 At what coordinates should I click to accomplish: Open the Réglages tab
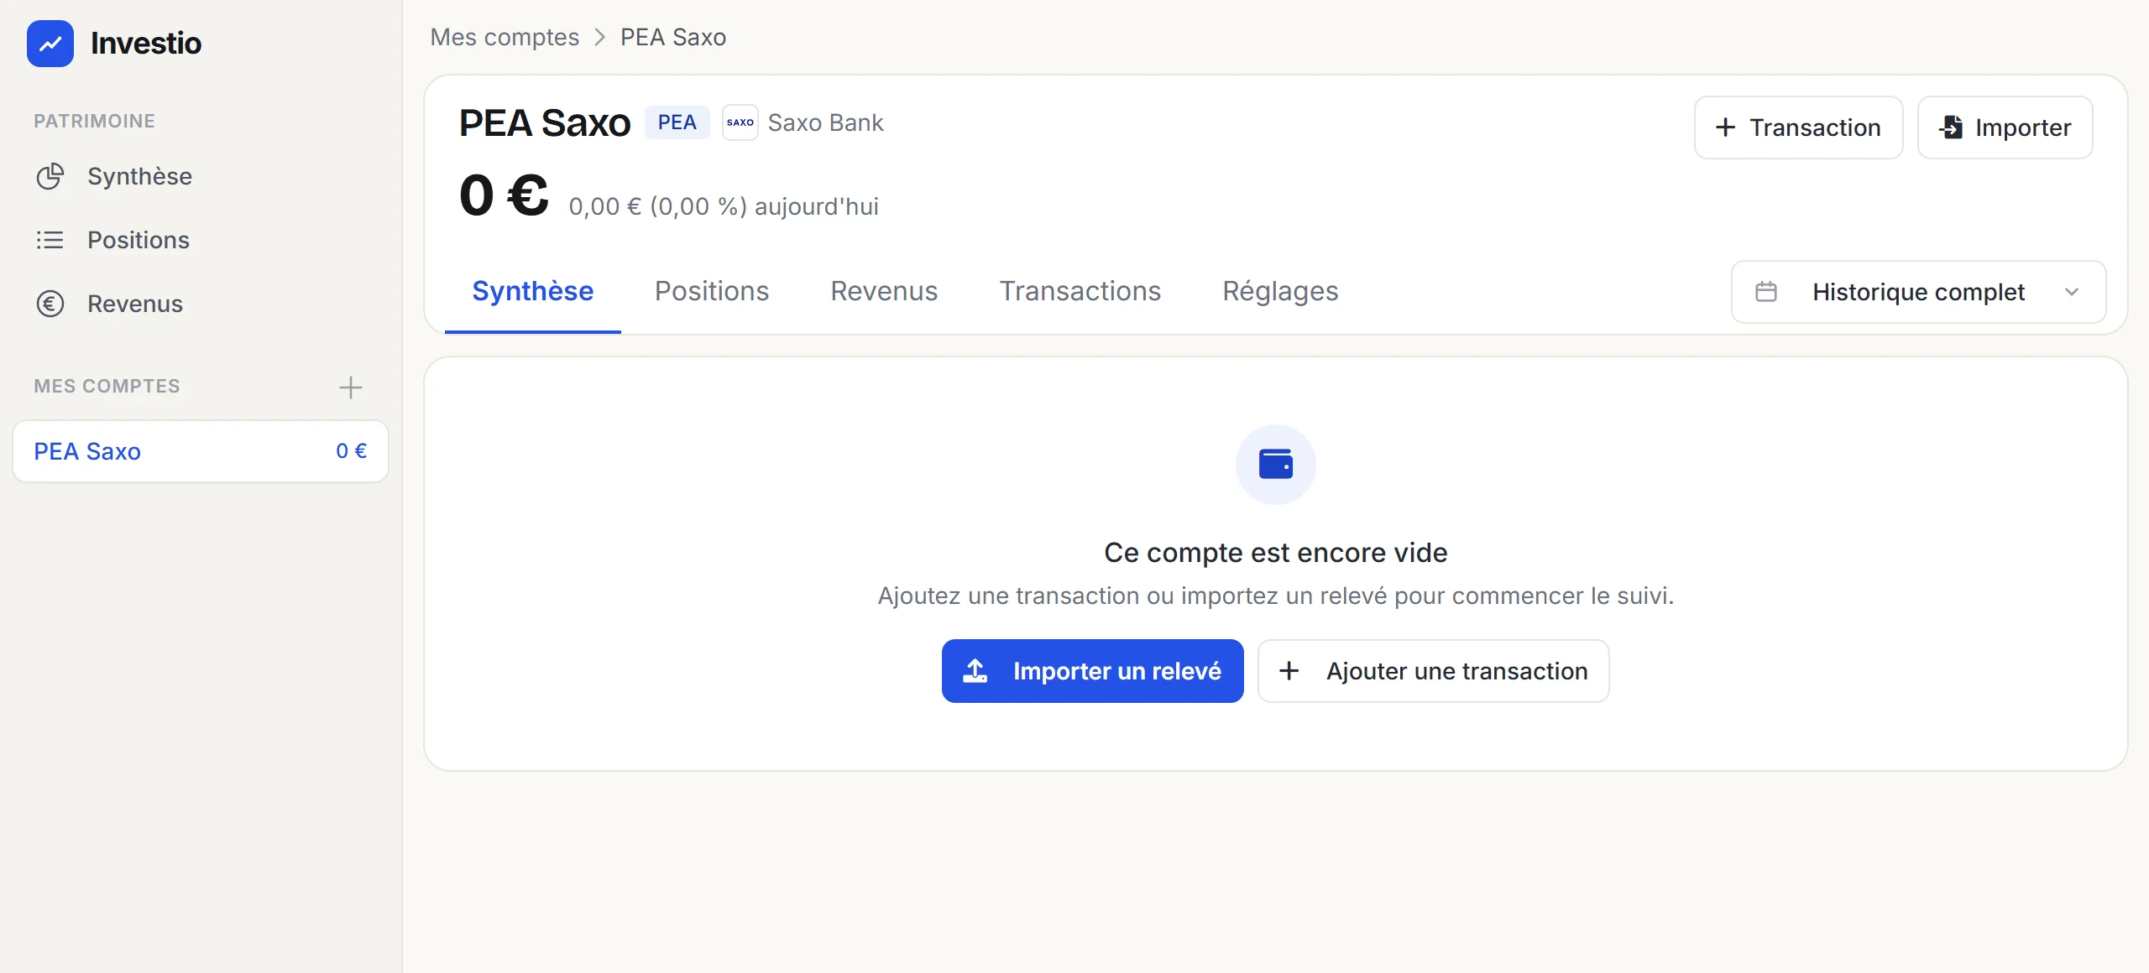pos(1280,291)
